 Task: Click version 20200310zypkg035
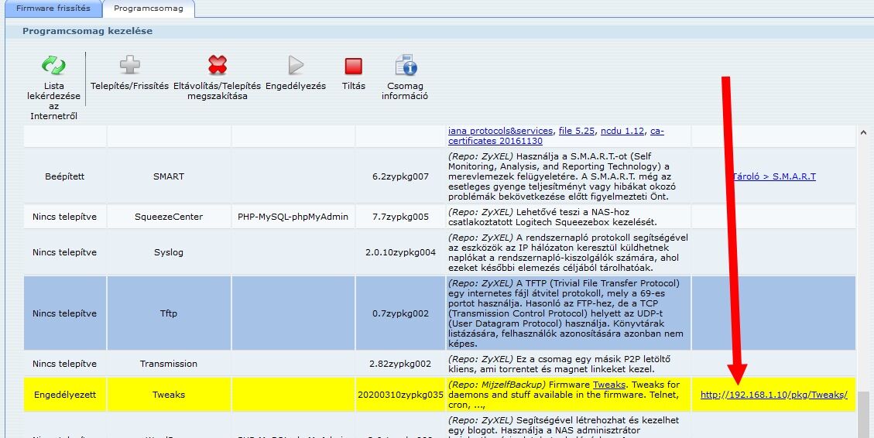pyautogui.click(x=400, y=395)
